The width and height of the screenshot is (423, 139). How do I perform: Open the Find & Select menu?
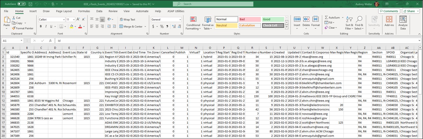[x=359, y=23]
